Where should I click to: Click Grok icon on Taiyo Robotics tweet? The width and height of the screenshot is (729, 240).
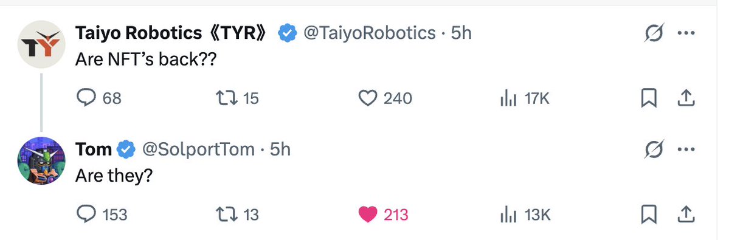coord(654,33)
